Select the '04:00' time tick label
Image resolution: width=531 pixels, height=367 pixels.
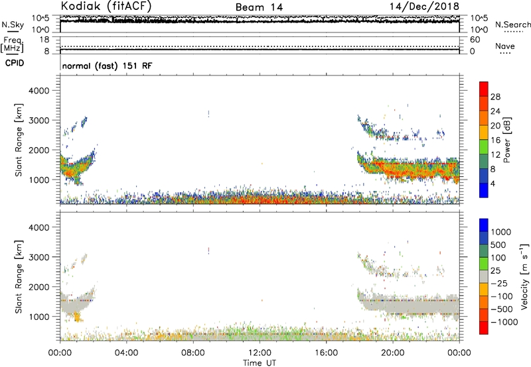point(126,353)
